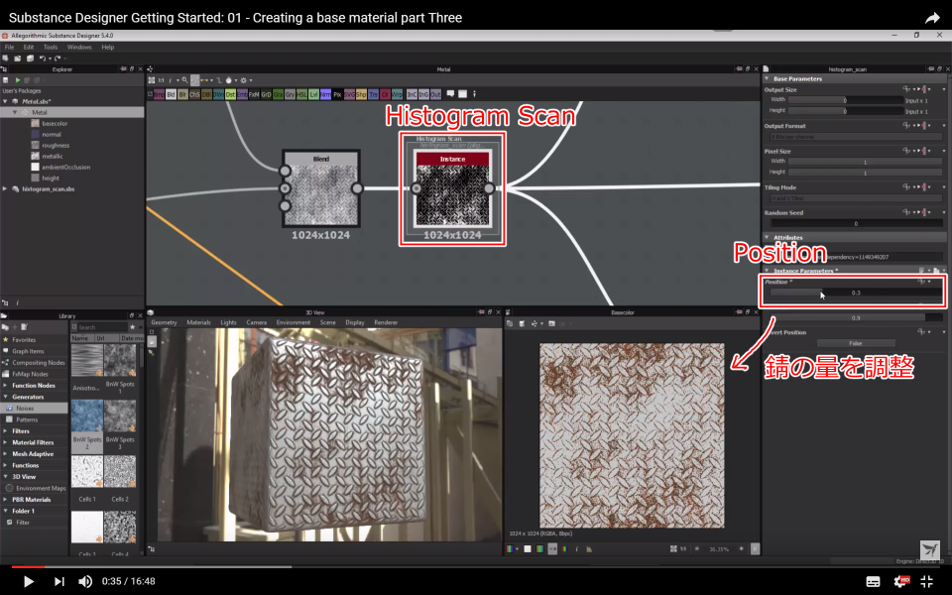Expand the Filters library category
The image size is (952, 595).
coord(6,431)
